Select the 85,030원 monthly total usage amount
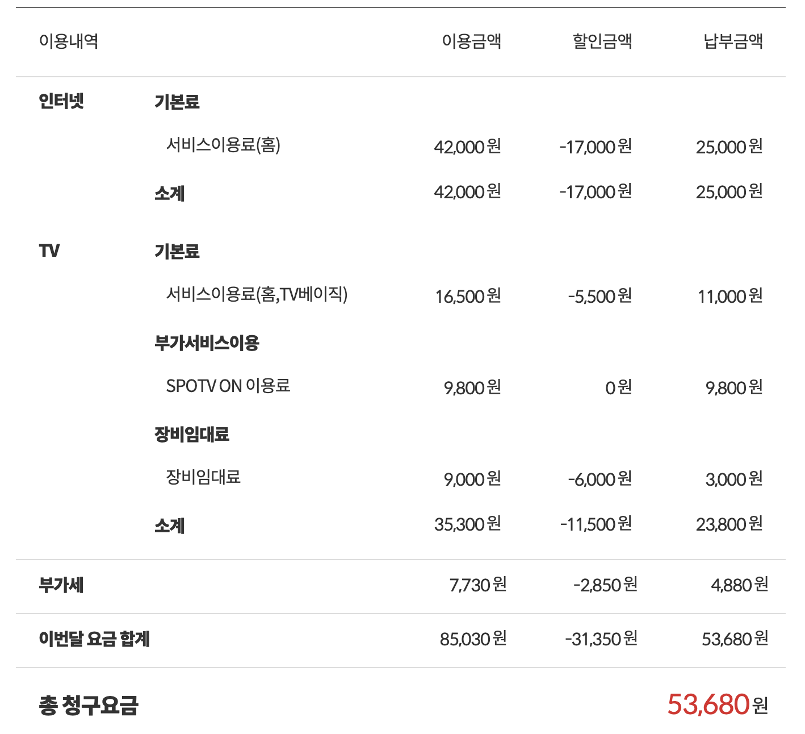 point(473,639)
